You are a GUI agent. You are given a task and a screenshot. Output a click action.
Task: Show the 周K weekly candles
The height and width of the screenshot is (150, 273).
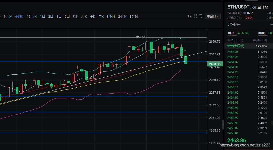(x=76, y=16)
